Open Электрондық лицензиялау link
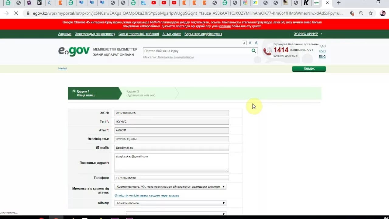The image size is (389, 219). pos(95,34)
